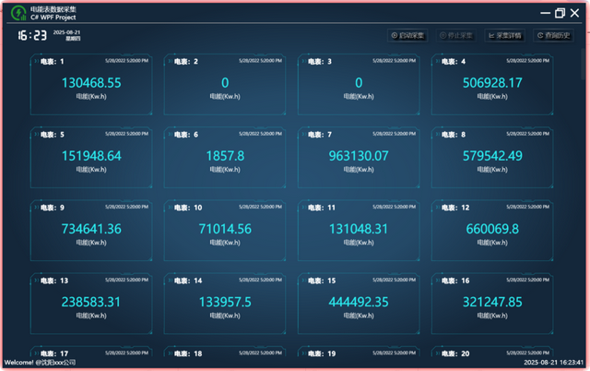Screen dimensions: 590x371
Task: Select the 电表: 6 card title
Action: point(186,135)
